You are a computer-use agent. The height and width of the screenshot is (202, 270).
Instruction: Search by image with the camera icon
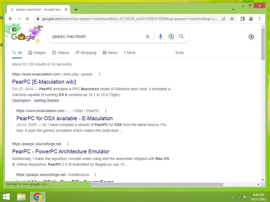pos(171,36)
